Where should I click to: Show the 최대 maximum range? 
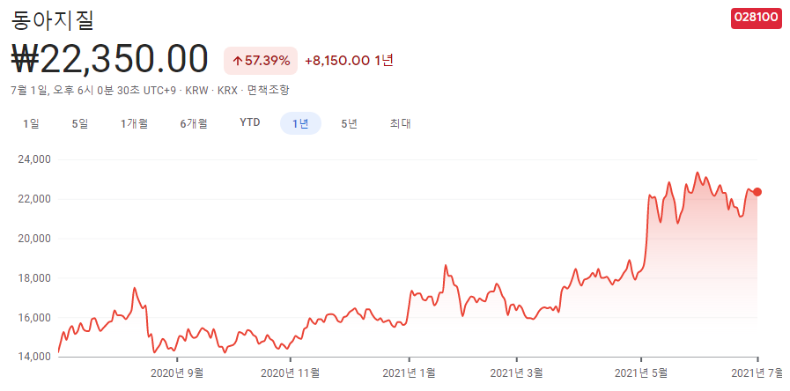(x=400, y=123)
